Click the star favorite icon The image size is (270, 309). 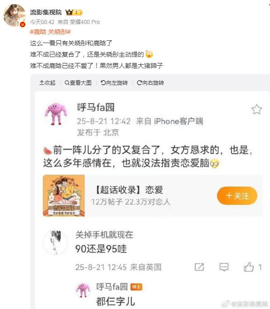coord(256,109)
